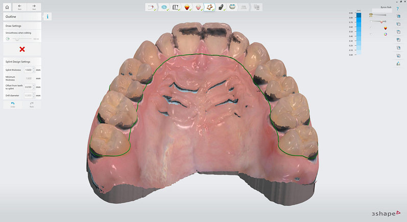Click the Undo button

pos(13,104)
